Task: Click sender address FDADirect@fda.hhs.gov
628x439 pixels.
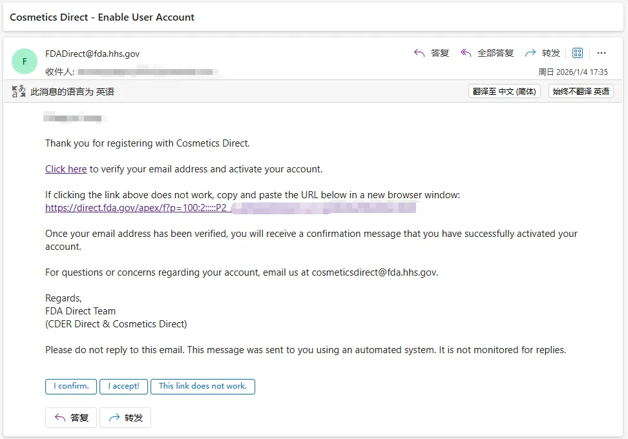Action: click(92, 54)
